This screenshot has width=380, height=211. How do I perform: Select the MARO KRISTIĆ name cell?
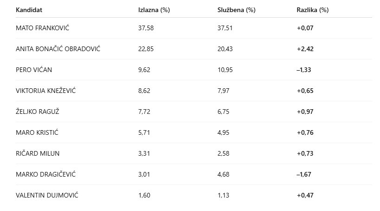click(x=37, y=132)
